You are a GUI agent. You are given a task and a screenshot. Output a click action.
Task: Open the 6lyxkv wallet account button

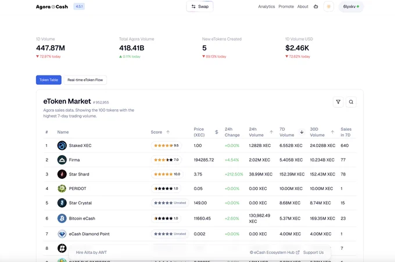pos(351,6)
